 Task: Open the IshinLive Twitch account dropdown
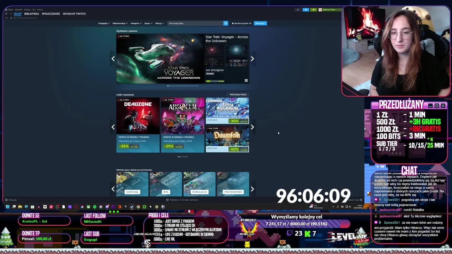[x=329, y=10]
